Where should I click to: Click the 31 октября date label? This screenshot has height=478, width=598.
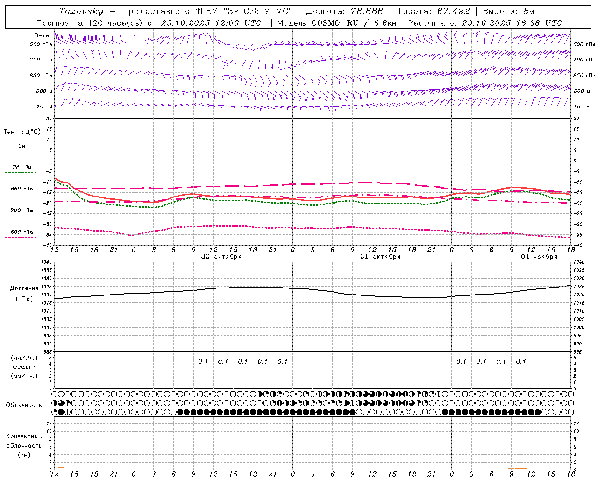pos(380,257)
